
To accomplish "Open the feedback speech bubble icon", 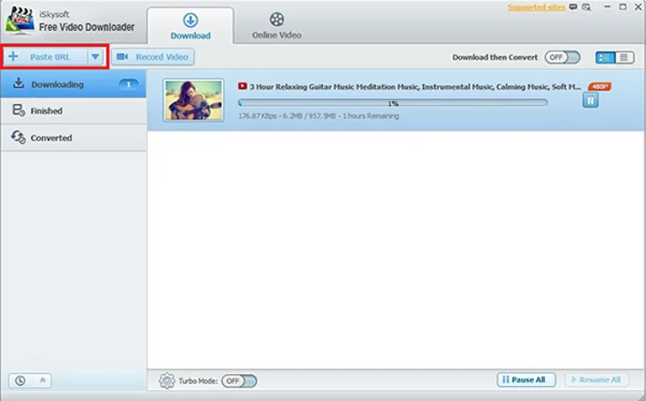I will pos(573,7).
